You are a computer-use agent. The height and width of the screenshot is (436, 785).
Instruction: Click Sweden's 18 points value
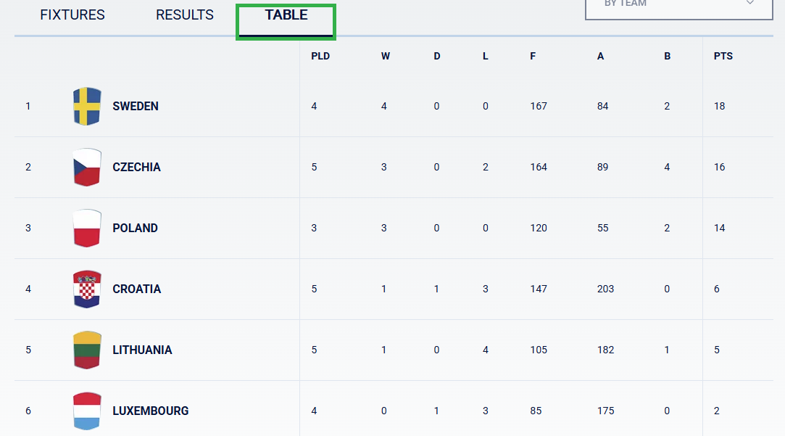tap(720, 106)
